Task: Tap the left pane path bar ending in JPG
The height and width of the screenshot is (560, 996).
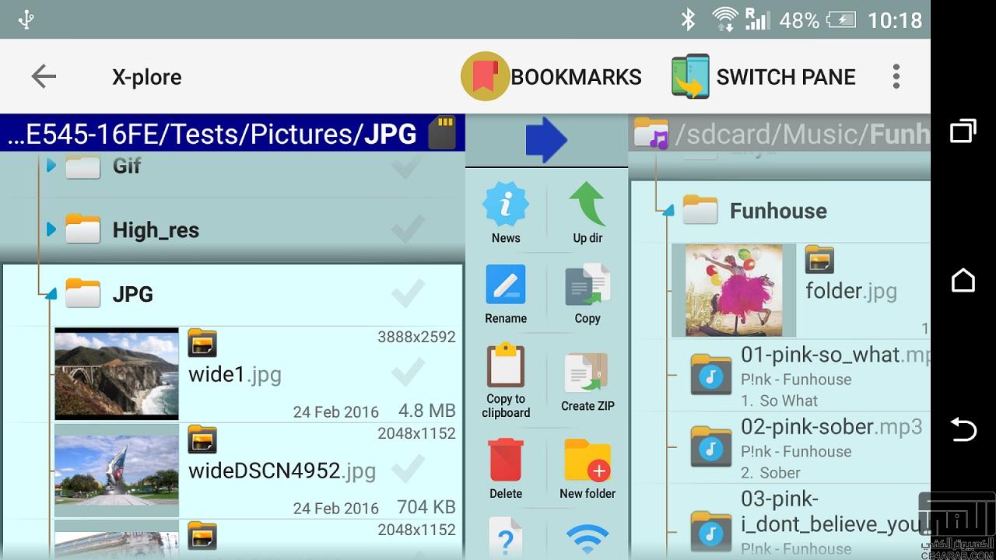Action: [x=232, y=133]
